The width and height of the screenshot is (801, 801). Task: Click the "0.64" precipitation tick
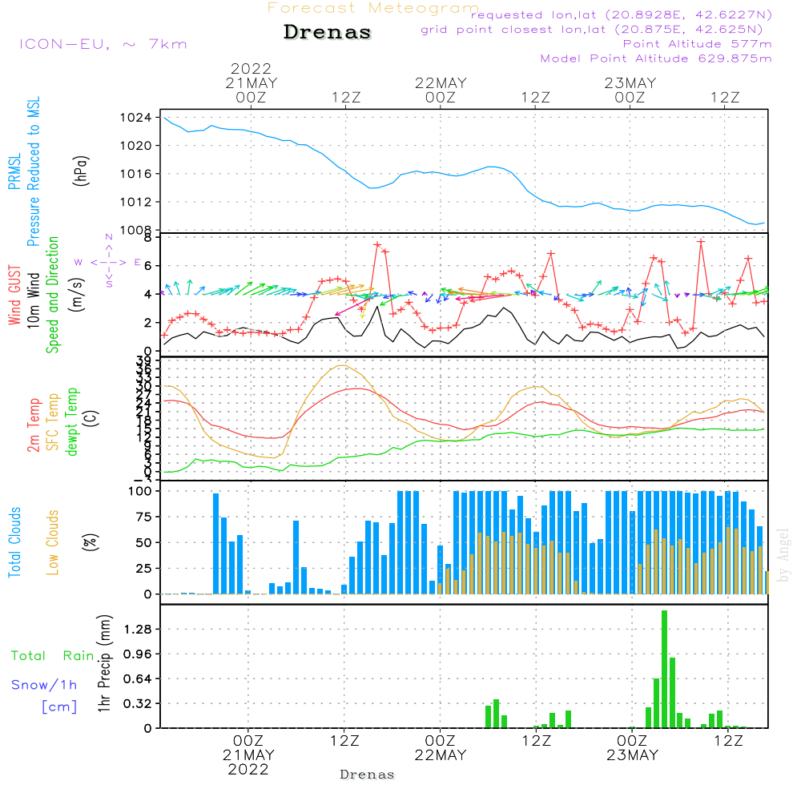138,679
